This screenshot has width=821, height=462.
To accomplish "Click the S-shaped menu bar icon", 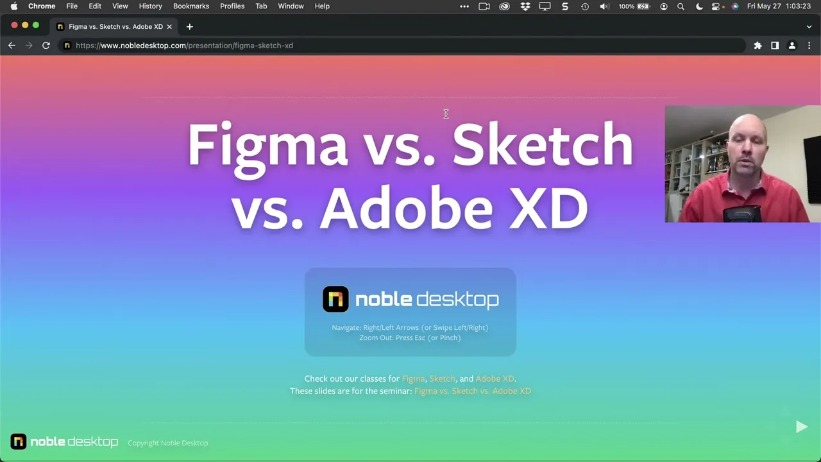I will (x=565, y=6).
